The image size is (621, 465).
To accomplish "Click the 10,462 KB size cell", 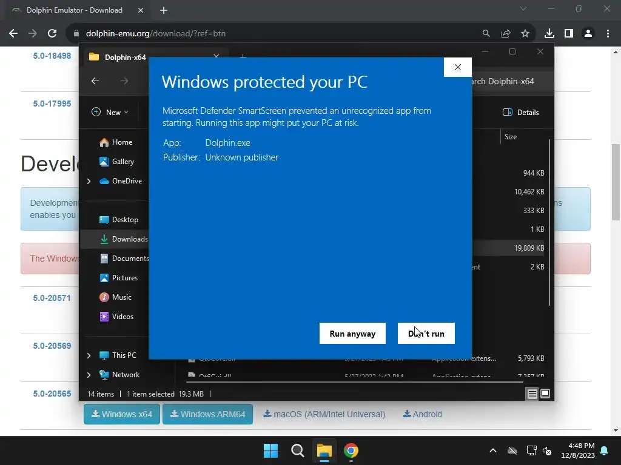I will (x=529, y=192).
